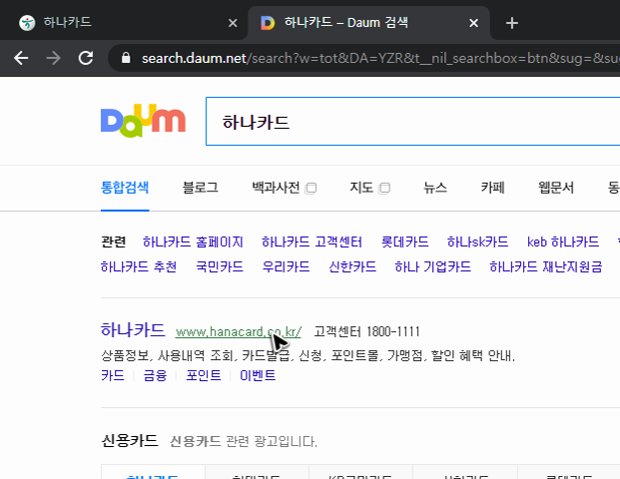Search related term 하나카드 홈페이지
This screenshot has height=479, width=620.
pos(193,241)
